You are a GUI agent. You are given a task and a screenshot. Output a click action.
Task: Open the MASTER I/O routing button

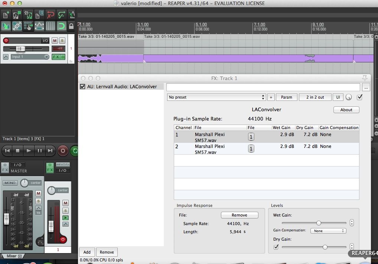point(17,165)
